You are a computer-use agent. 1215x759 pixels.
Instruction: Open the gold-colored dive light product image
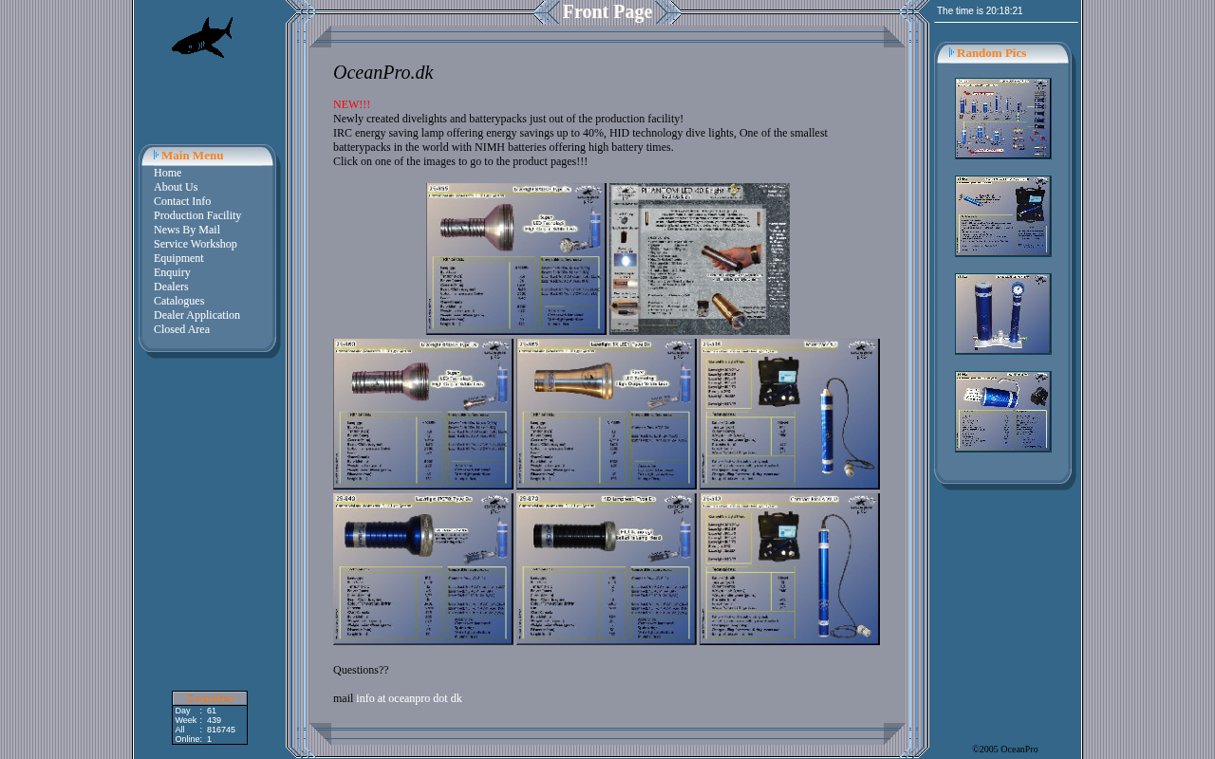click(606, 414)
